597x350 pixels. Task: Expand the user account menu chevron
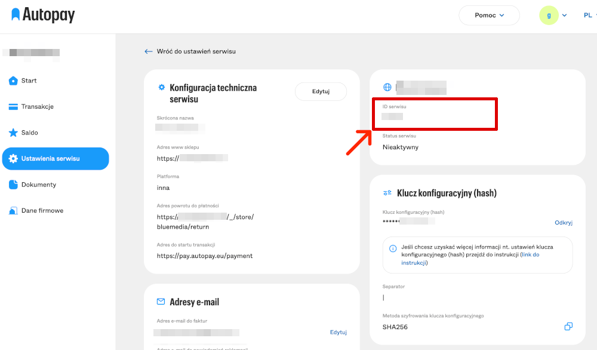coord(564,16)
